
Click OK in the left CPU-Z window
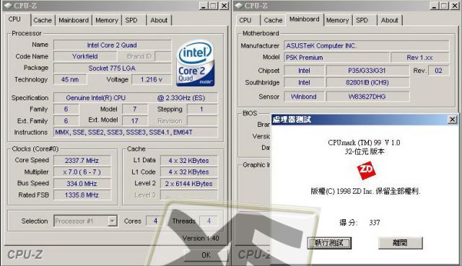[206, 255]
